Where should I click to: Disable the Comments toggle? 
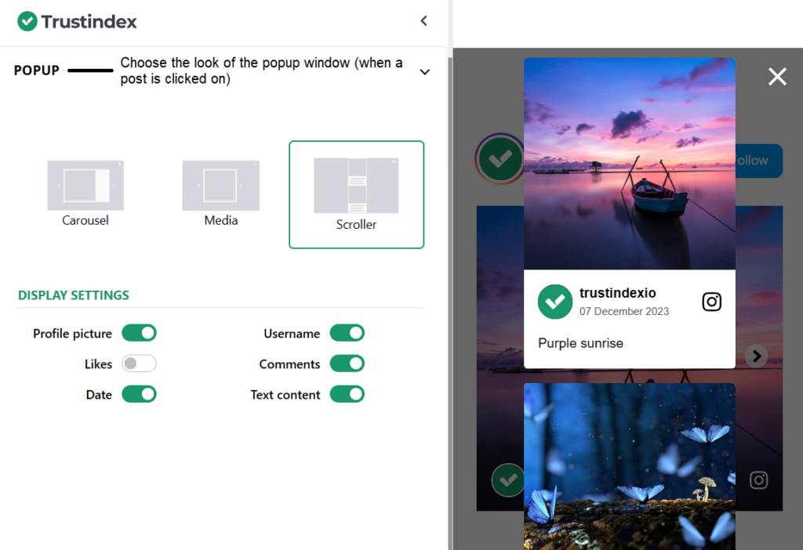point(347,364)
